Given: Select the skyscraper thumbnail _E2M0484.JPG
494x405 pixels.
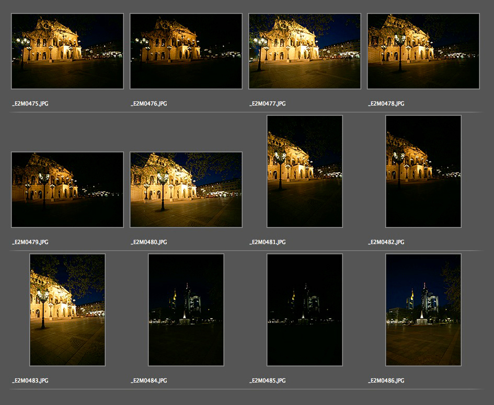Looking at the screenshot, I should (186, 310).
